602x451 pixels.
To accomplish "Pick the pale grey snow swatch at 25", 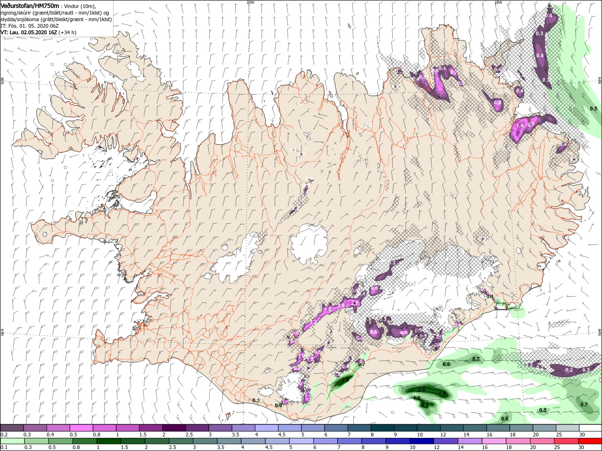I will click(567, 428).
